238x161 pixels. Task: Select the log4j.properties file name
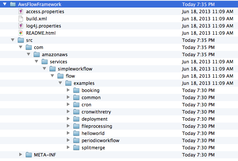point(43,26)
